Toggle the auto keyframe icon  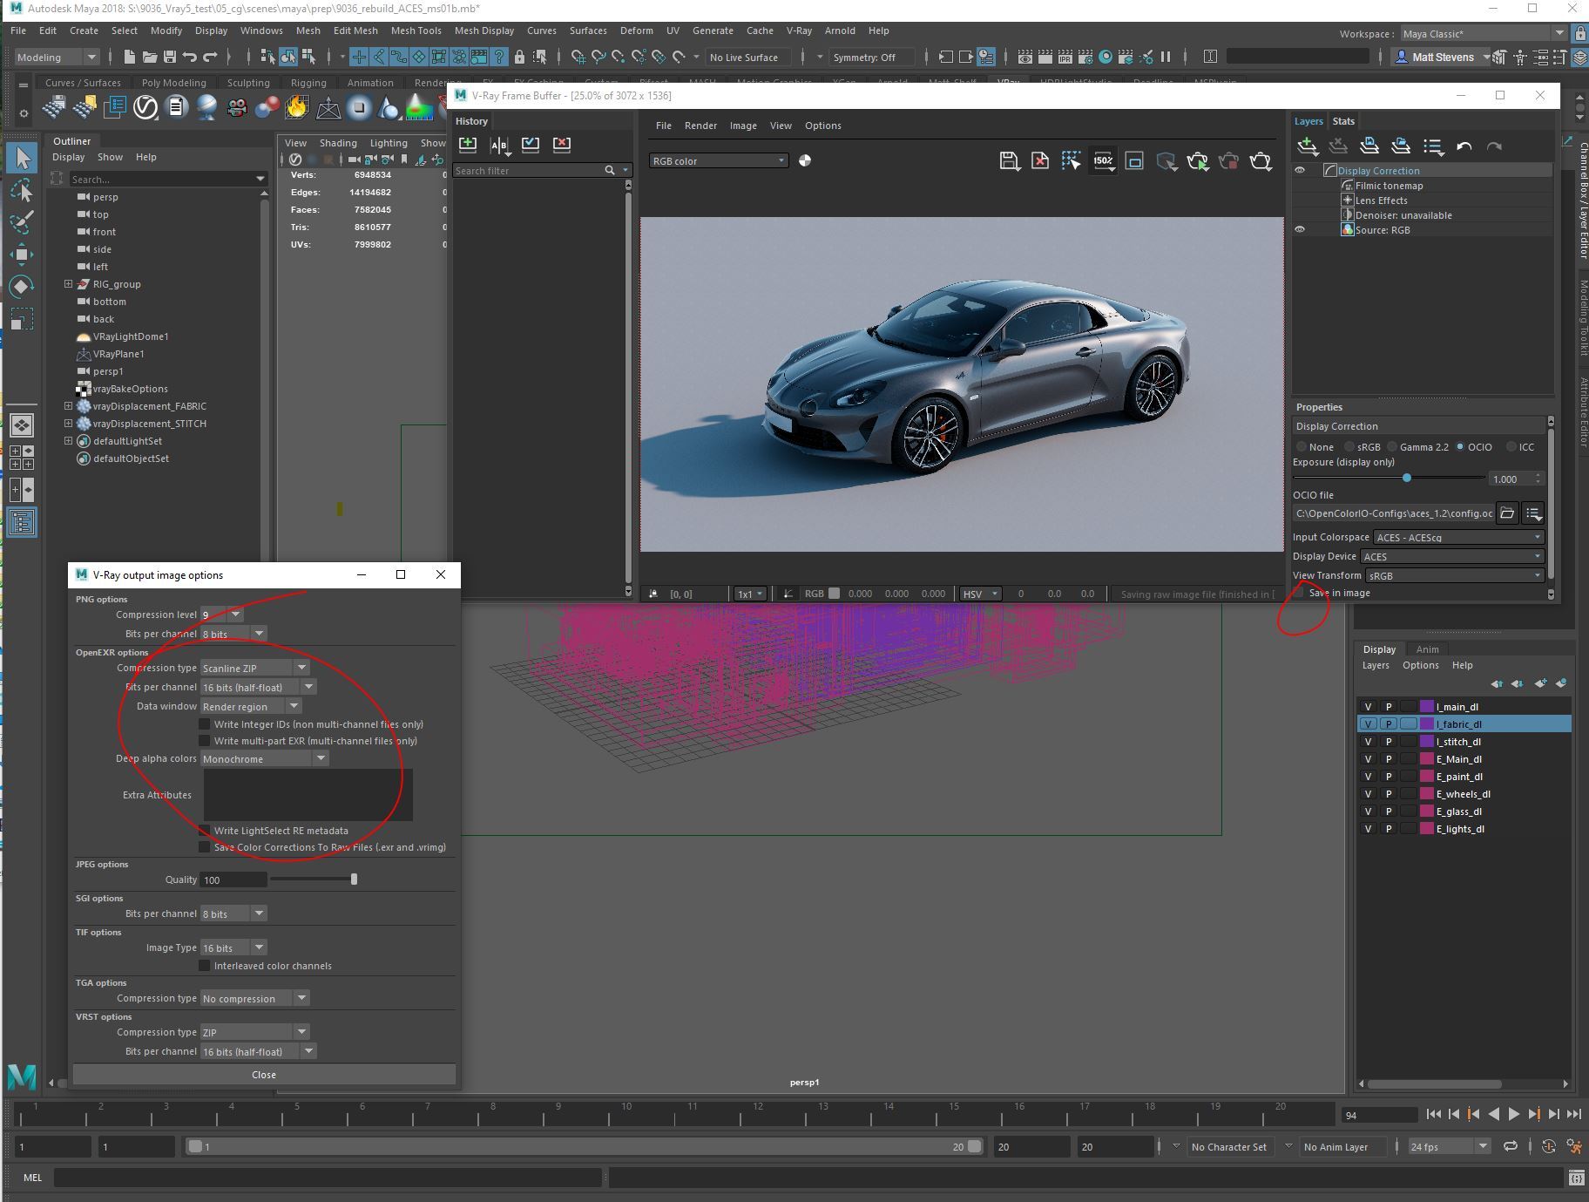coord(1548,1147)
